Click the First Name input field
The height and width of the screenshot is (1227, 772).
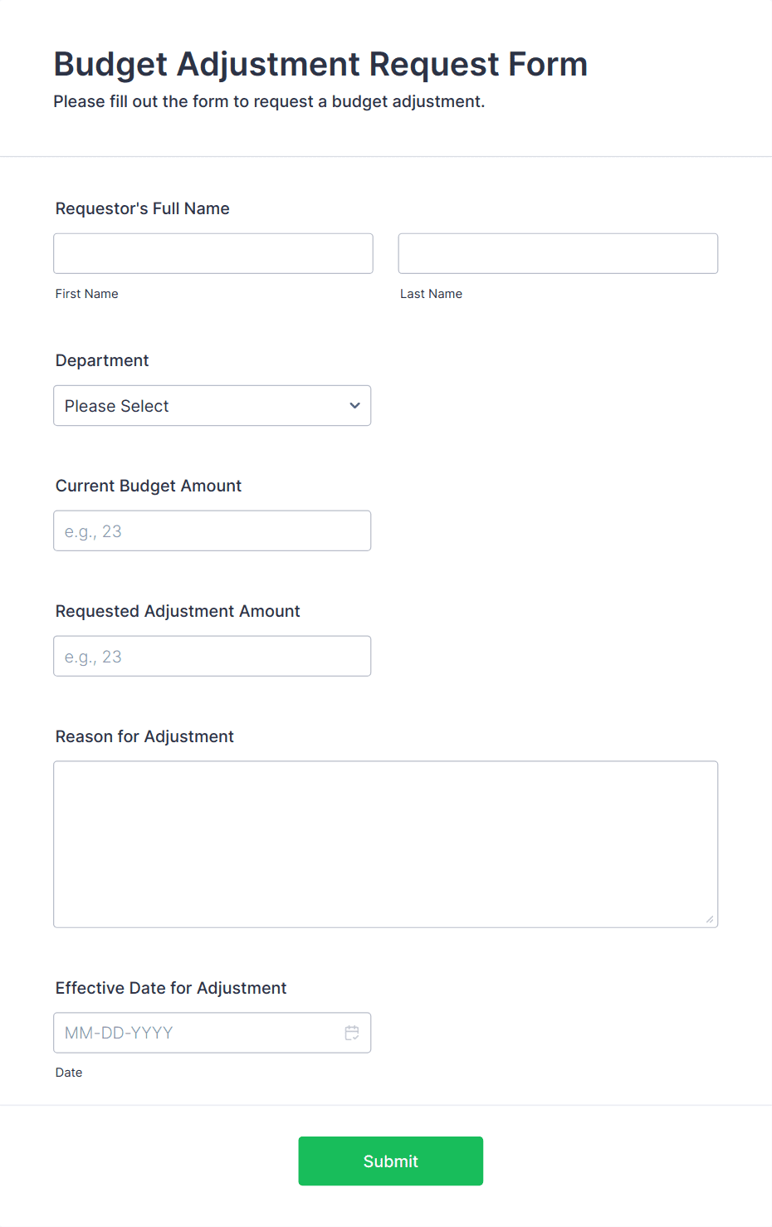213,253
